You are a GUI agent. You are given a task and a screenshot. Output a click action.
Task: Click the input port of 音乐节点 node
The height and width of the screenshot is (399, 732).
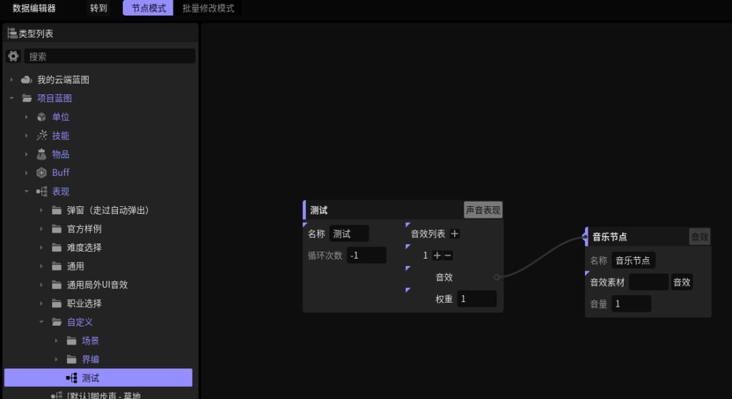pos(584,237)
